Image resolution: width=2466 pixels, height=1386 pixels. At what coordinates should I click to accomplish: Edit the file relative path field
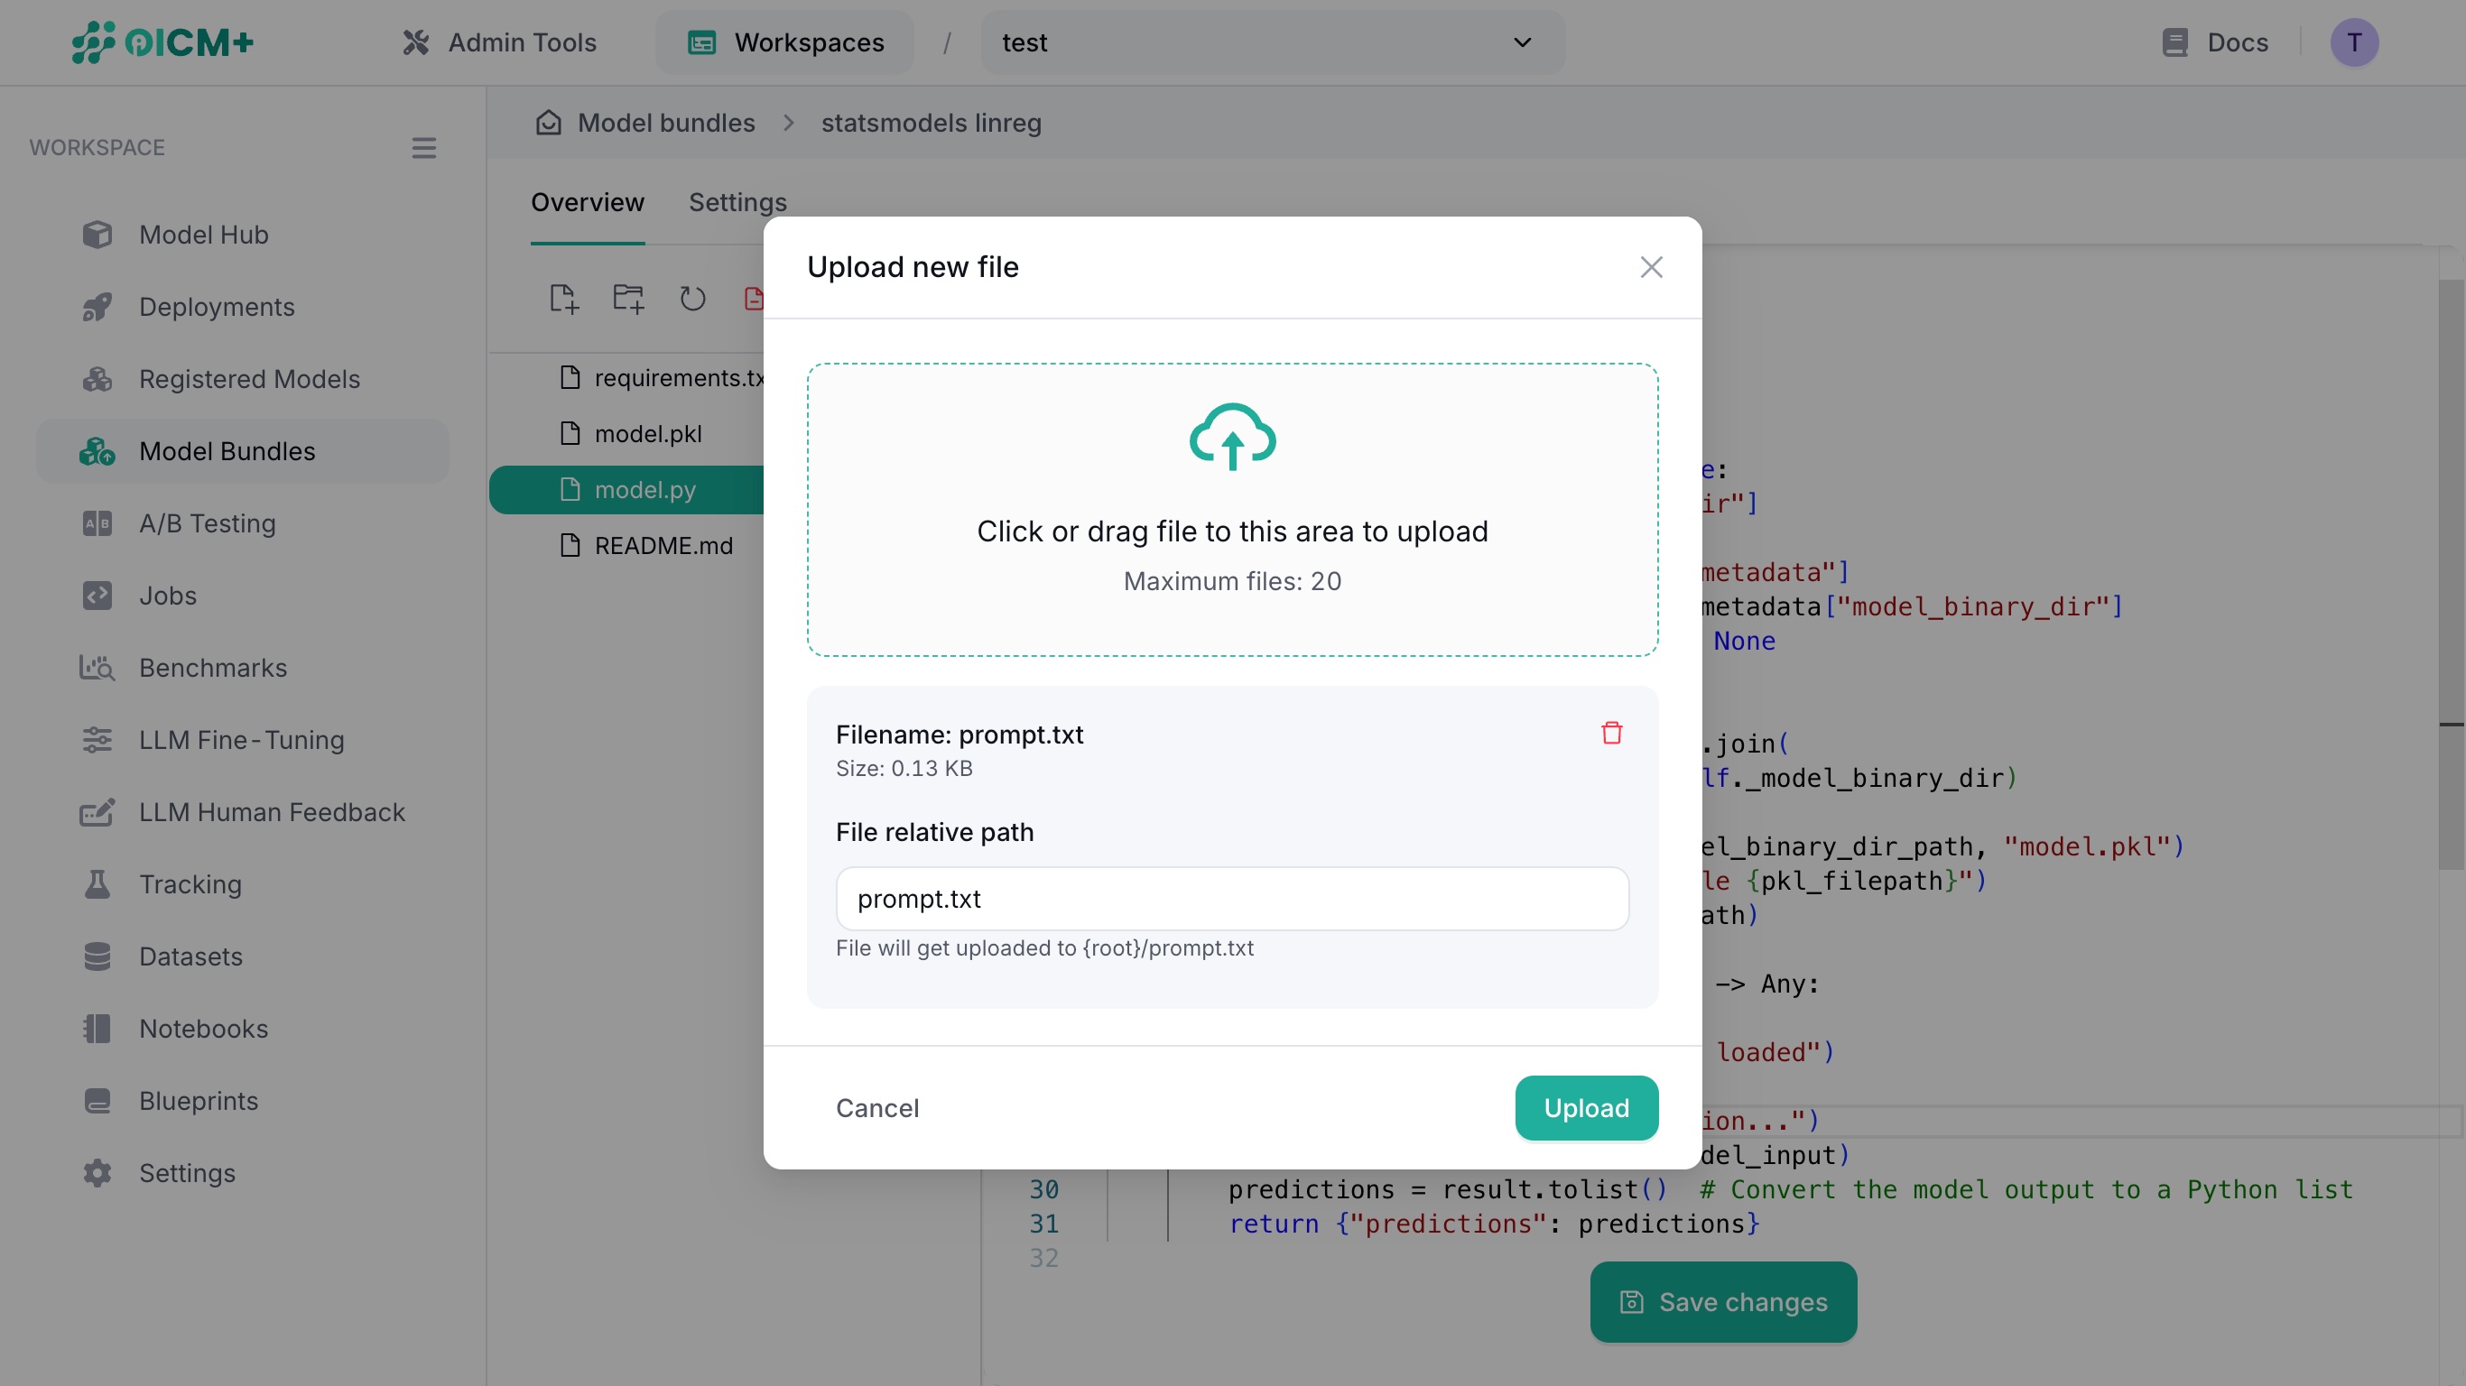pos(1232,899)
